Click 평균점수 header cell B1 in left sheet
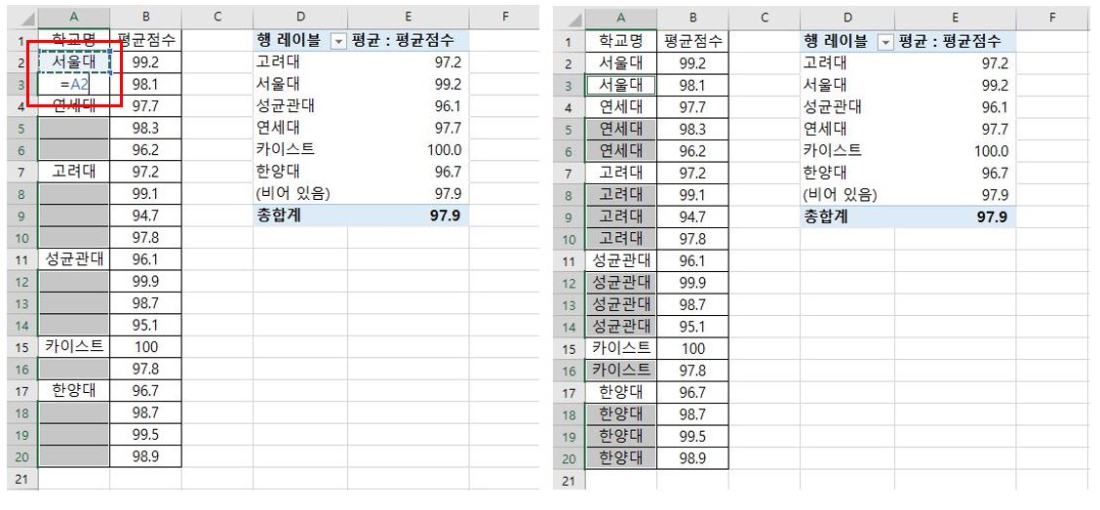 [146, 40]
